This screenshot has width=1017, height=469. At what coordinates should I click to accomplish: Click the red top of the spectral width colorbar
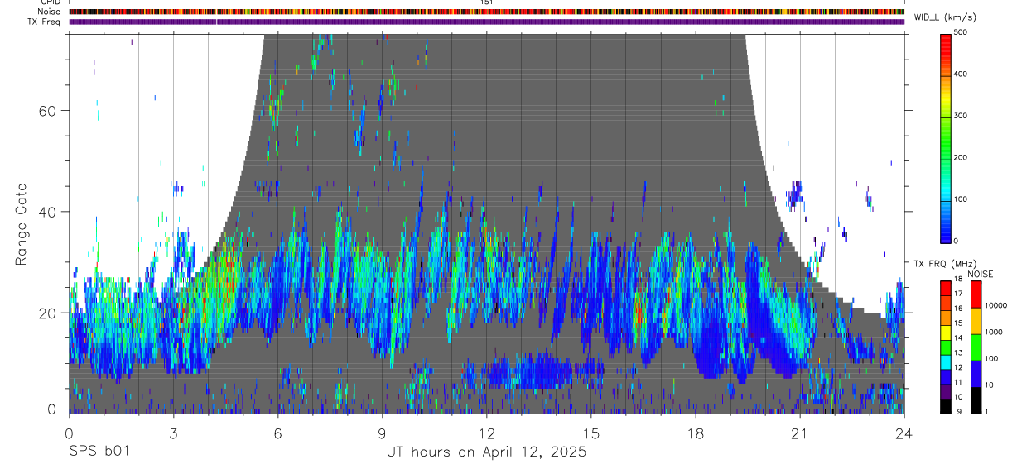tap(945, 39)
